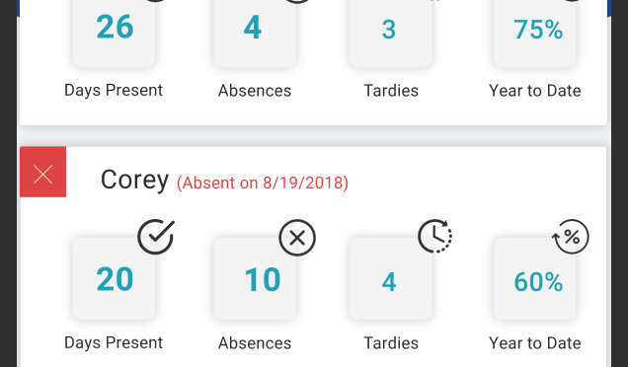Viewport: 628px width, 367px height.
Task: Click Corey's Days Present checkmark icon
Action: (x=156, y=237)
